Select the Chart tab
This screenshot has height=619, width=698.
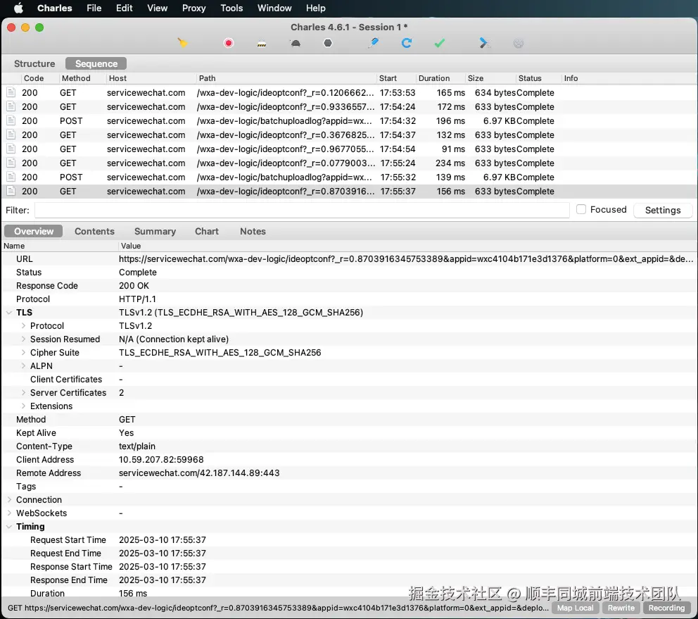tap(207, 231)
